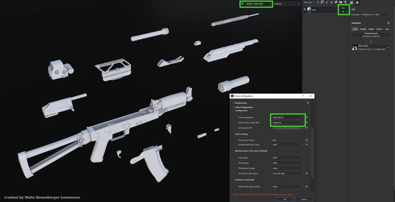The height and width of the screenshot is (202, 395).
Task: Click the delete layer trash icon
Action: [345, 2]
